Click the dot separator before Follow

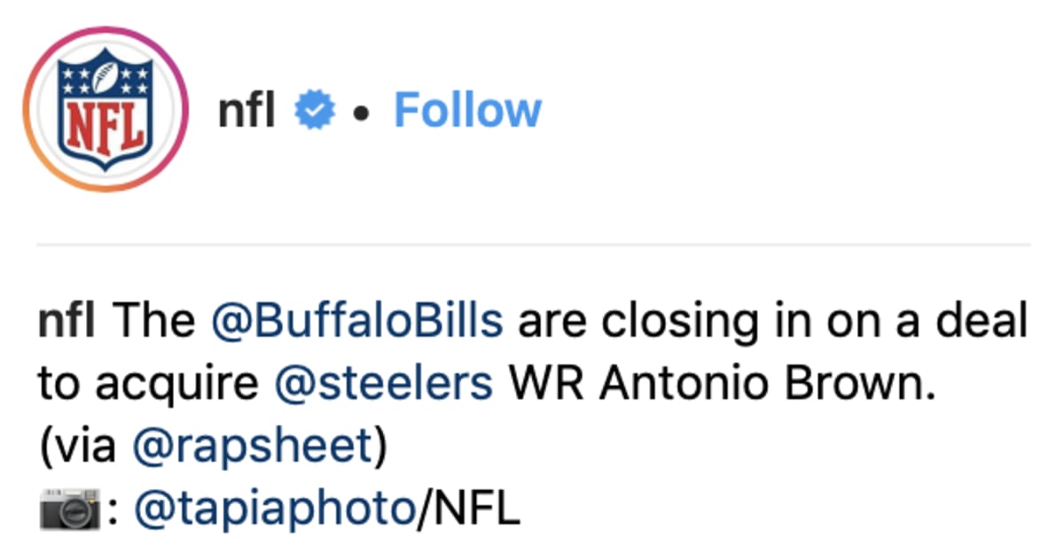(x=361, y=114)
